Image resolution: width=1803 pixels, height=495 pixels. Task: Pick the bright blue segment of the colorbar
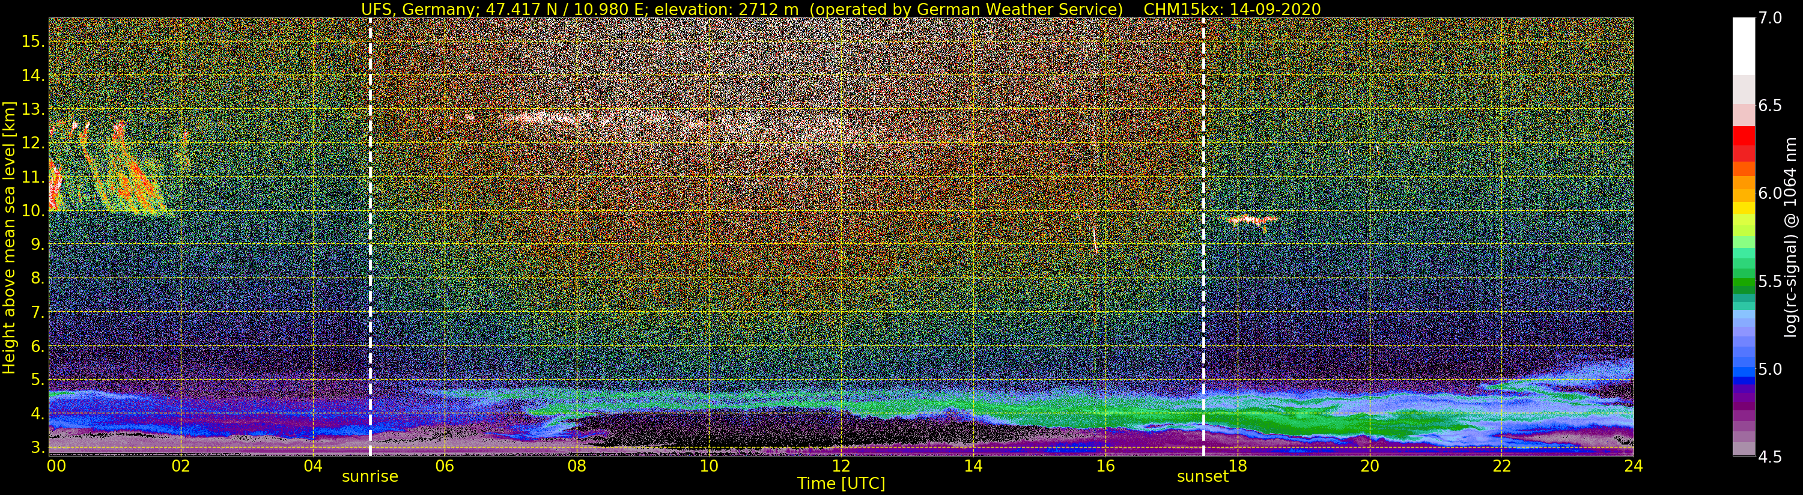(x=1744, y=371)
